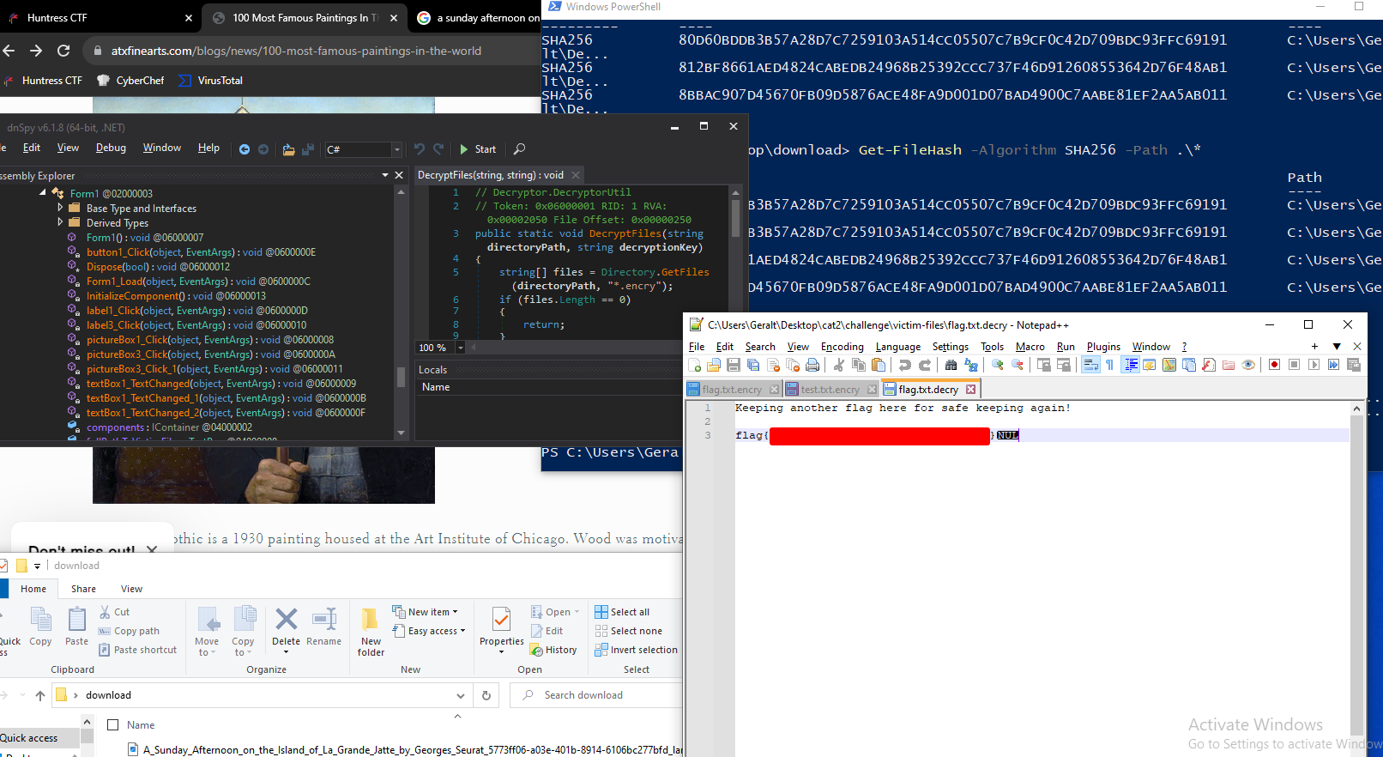Click Invert selection in Explorer ribbon

(x=637, y=650)
